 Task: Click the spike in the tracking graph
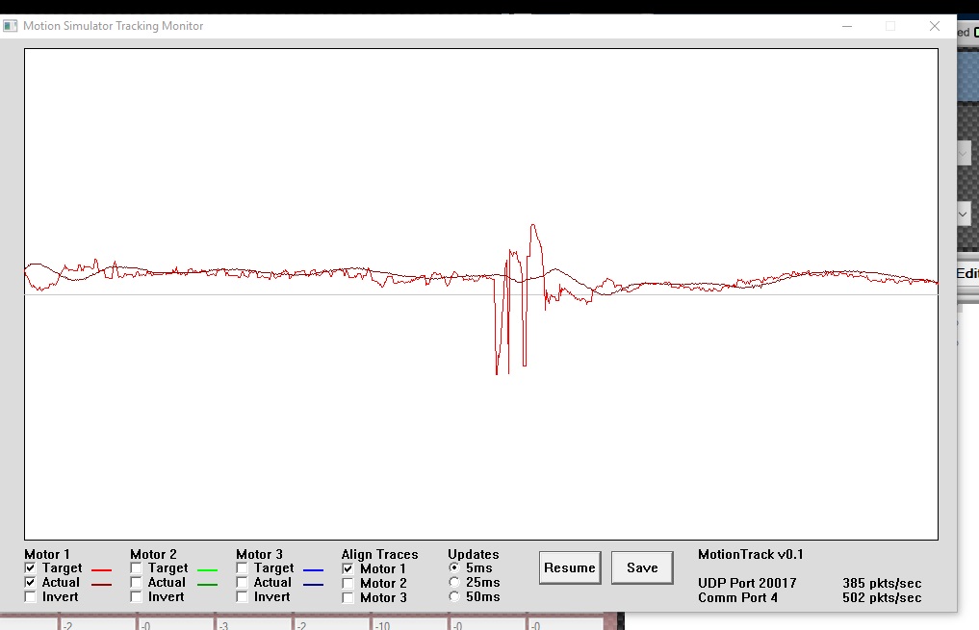tap(534, 231)
